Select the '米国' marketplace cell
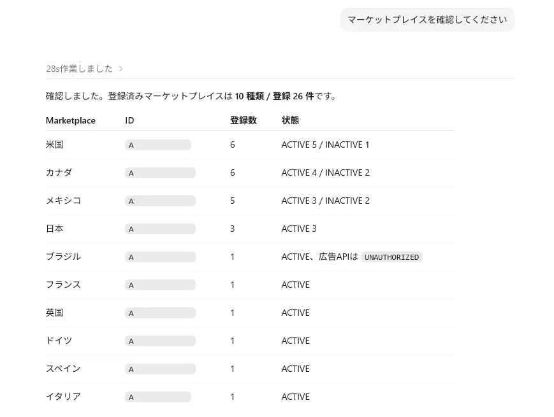The width and height of the screenshot is (554, 417). click(54, 145)
